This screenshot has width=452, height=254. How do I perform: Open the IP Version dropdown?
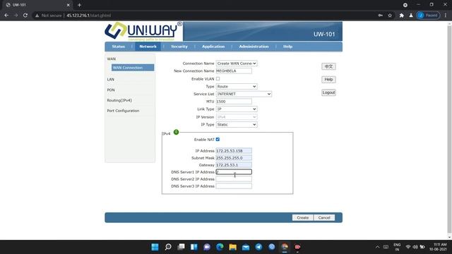(237, 117)
